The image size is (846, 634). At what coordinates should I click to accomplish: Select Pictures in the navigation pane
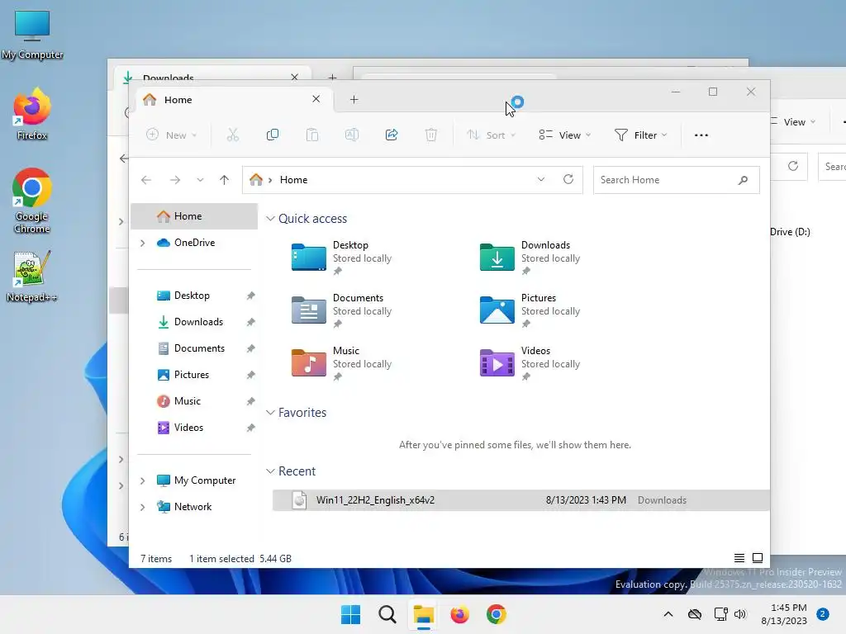[194, 375]
